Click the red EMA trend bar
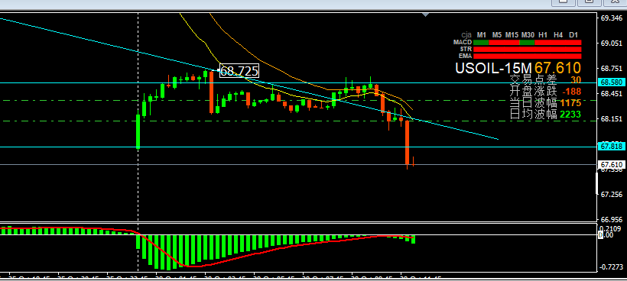This screenshot has height=281, width=627. 527,57
